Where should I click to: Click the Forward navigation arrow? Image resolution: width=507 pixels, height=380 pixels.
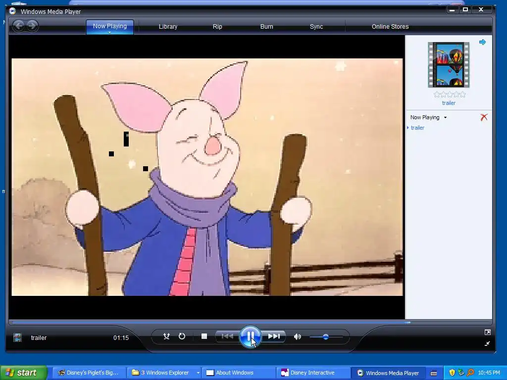32,26
